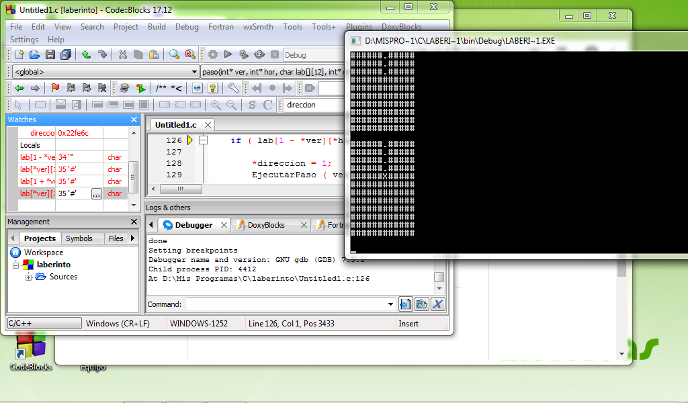Image resolution: width=688 pixels, height=403 pixels.
Task: Open the File menu
Action: 16,27
